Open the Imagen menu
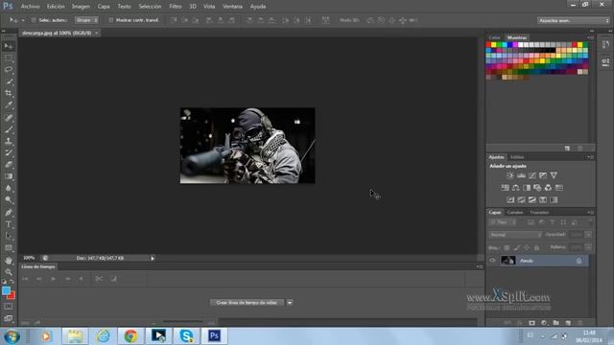The width and height of the screenshot is (614, 345). tap(81, 7)
